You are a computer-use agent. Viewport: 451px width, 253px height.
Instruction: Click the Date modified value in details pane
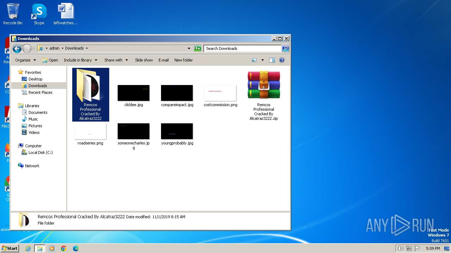[169, 217]
